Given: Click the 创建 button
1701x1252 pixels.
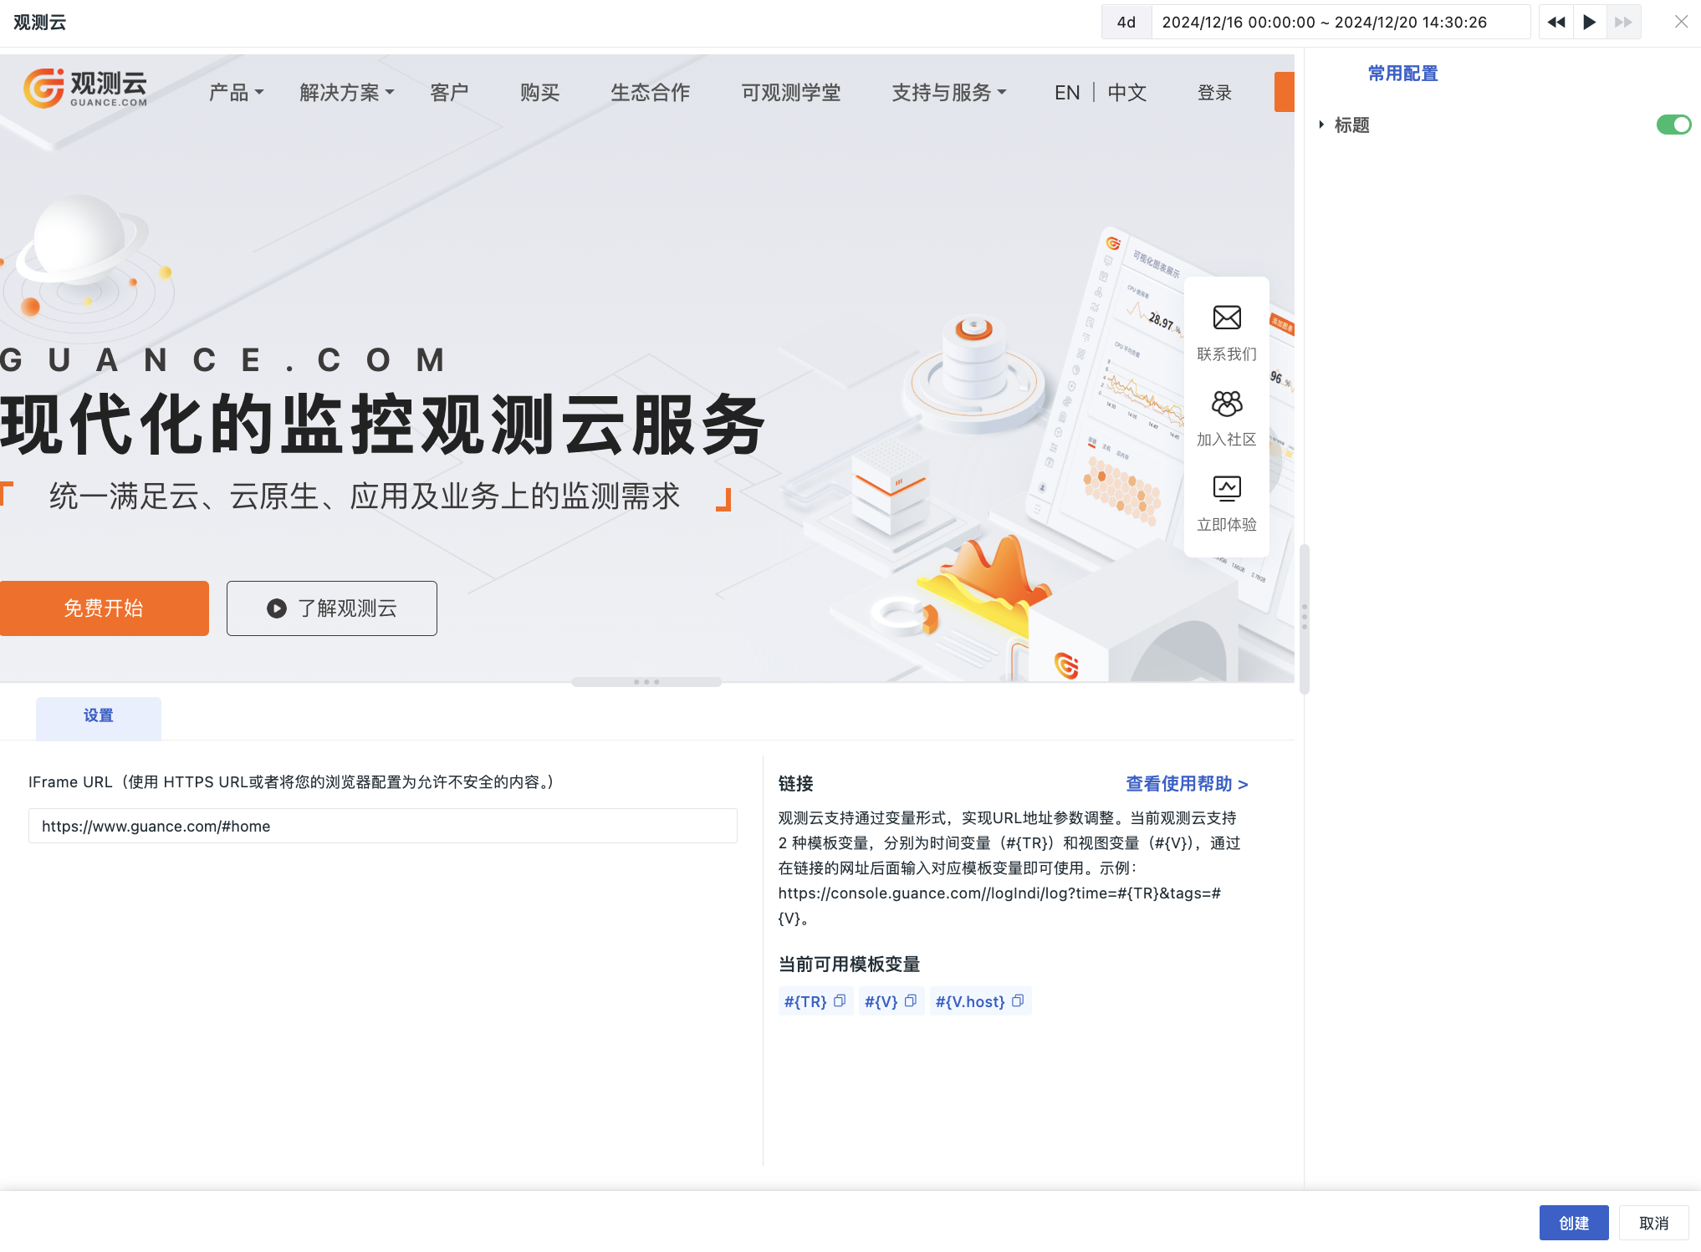Looking at the screenshot, I should point(1574,1223).
